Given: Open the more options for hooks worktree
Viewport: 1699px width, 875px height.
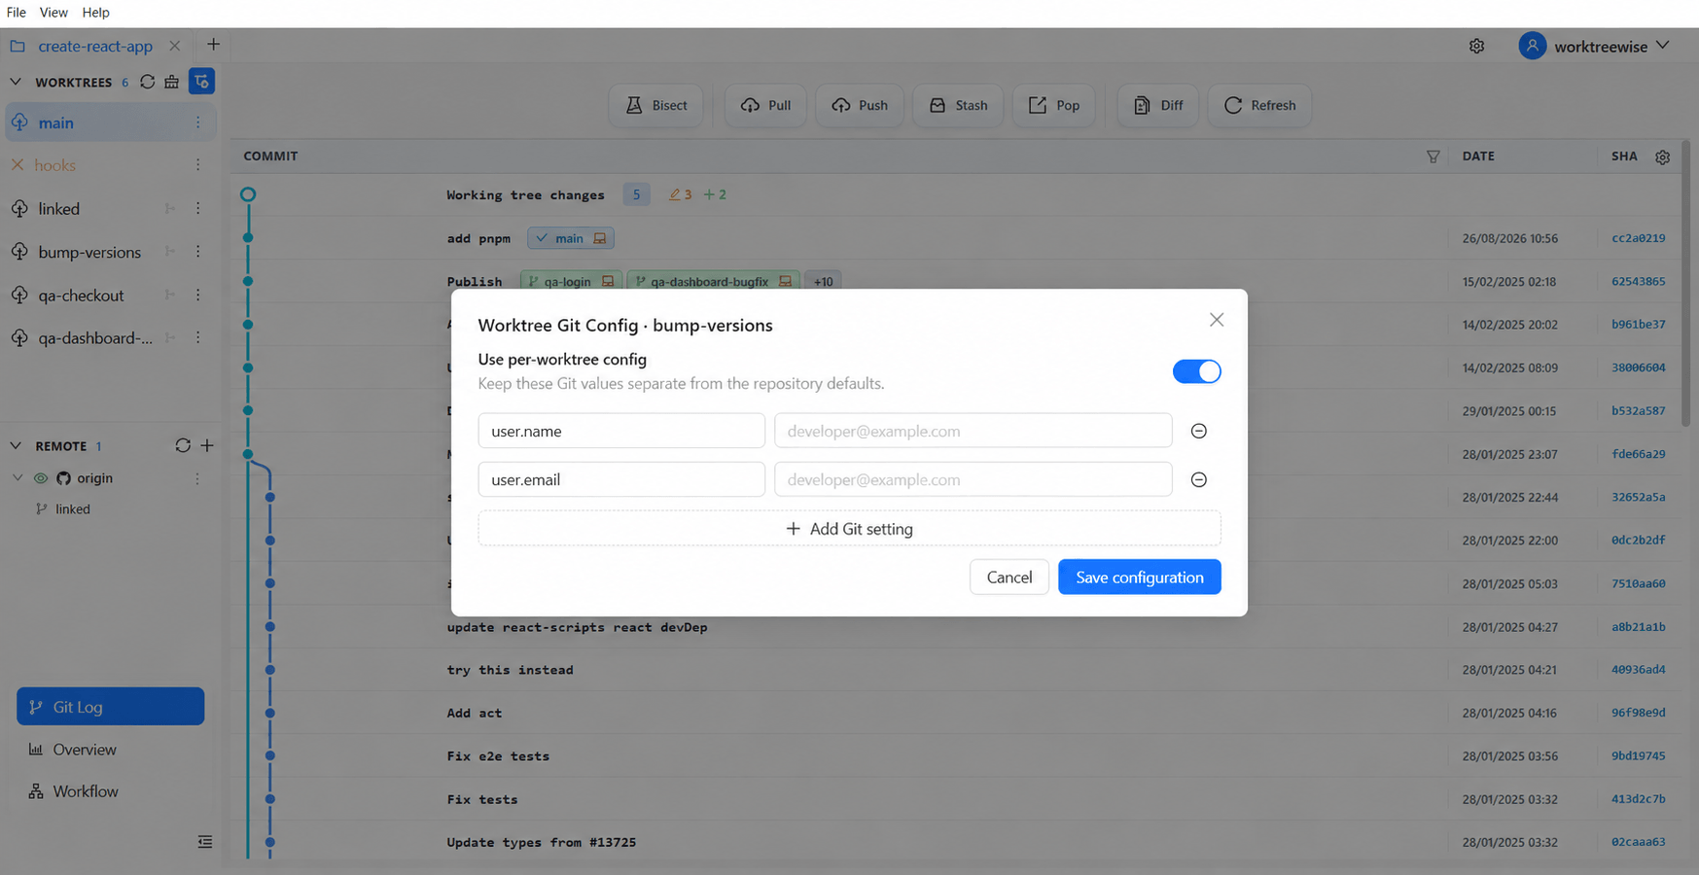Looking at the screenshot, I should pyautogui.click(x=197, y=165).
